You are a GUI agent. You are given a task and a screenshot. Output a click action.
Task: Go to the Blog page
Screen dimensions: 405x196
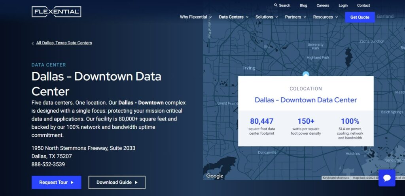click(303, 6)
